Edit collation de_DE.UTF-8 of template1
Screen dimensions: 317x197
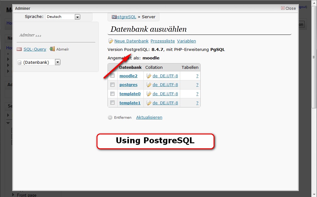(x=165, y=103)
